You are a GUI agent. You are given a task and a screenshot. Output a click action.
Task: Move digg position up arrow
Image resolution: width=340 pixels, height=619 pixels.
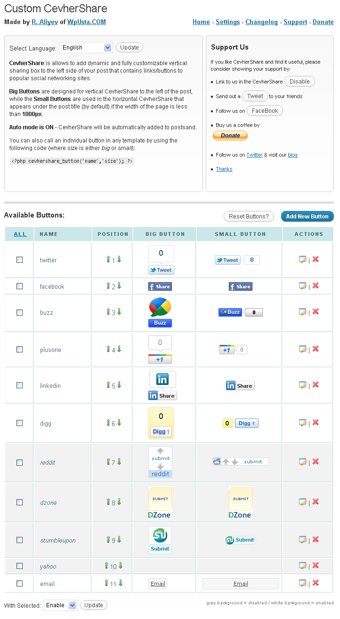[x=108, y=423]
